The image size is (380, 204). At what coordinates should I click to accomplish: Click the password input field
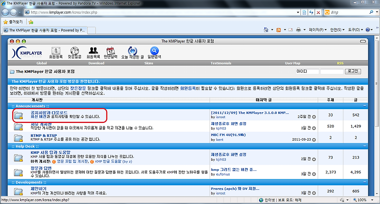332,71
